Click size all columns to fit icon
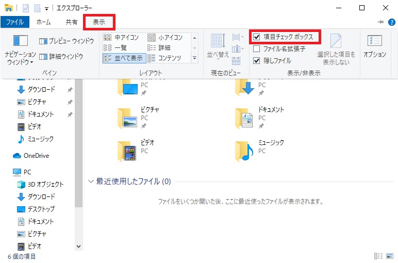The width and height of the screenshot is (398, 263). (236, 60)
